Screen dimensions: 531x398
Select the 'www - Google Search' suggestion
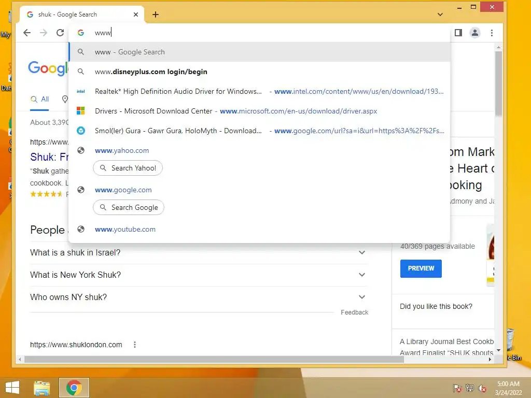point(259,52)
